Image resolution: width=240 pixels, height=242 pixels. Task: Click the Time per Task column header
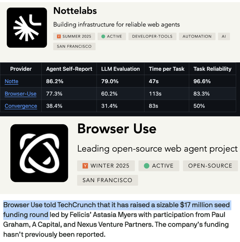click(166, 69)
